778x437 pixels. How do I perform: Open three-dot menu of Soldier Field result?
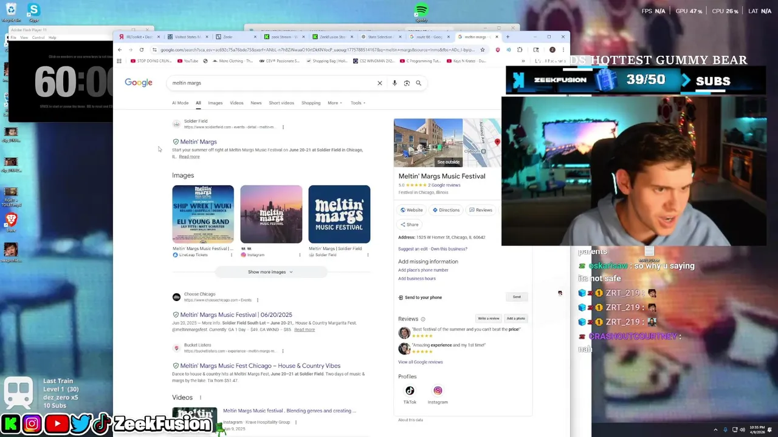(x=283, y=127)
